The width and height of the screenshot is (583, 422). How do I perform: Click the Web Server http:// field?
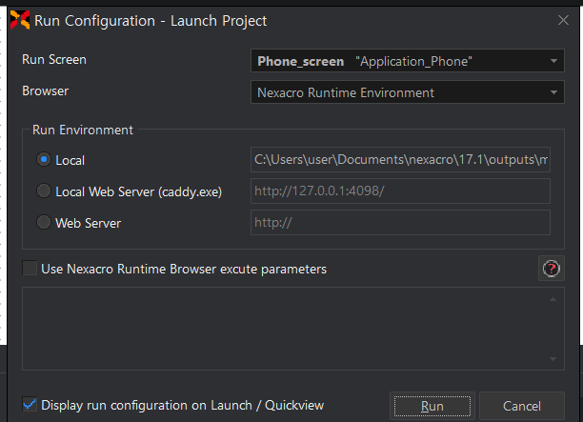(400, 222)
